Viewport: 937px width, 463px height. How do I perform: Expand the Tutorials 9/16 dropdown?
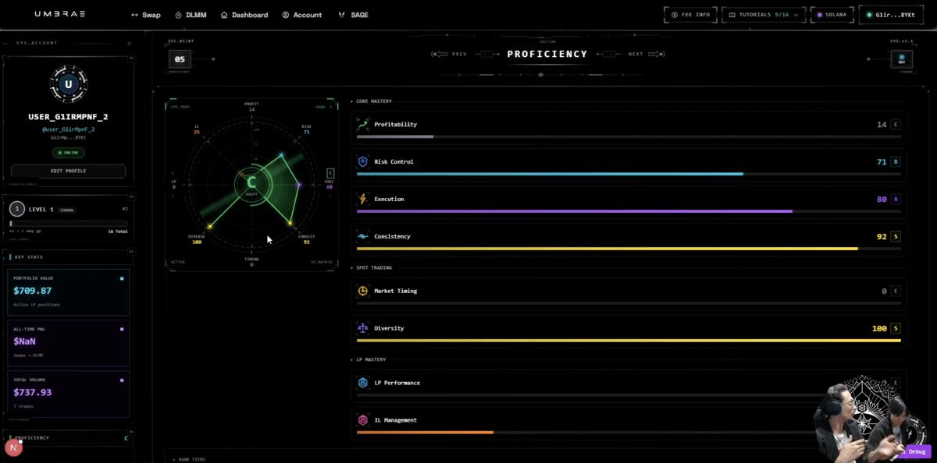pyautogui.click(x=763, y=15)
